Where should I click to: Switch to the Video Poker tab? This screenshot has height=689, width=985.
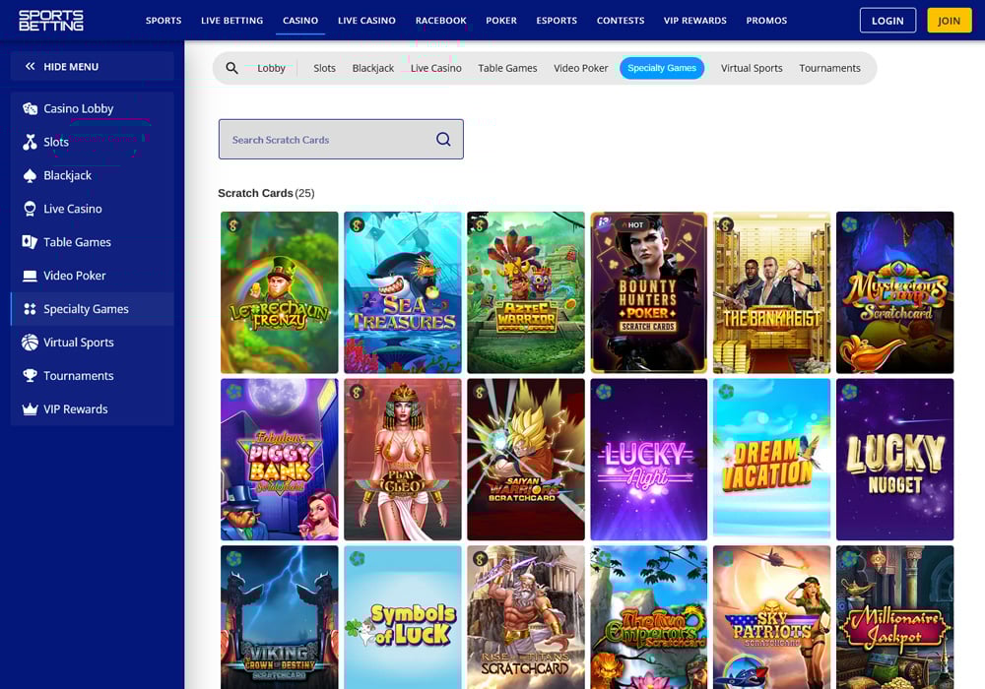(x=580, y=68)
